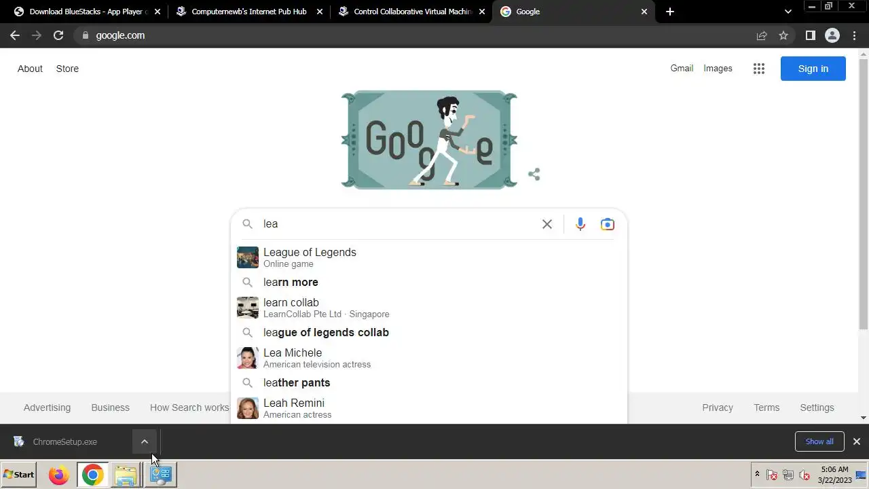Click the taskbar clock showing 5:06 AM
The image size is (869, 489).
[834, 475]
